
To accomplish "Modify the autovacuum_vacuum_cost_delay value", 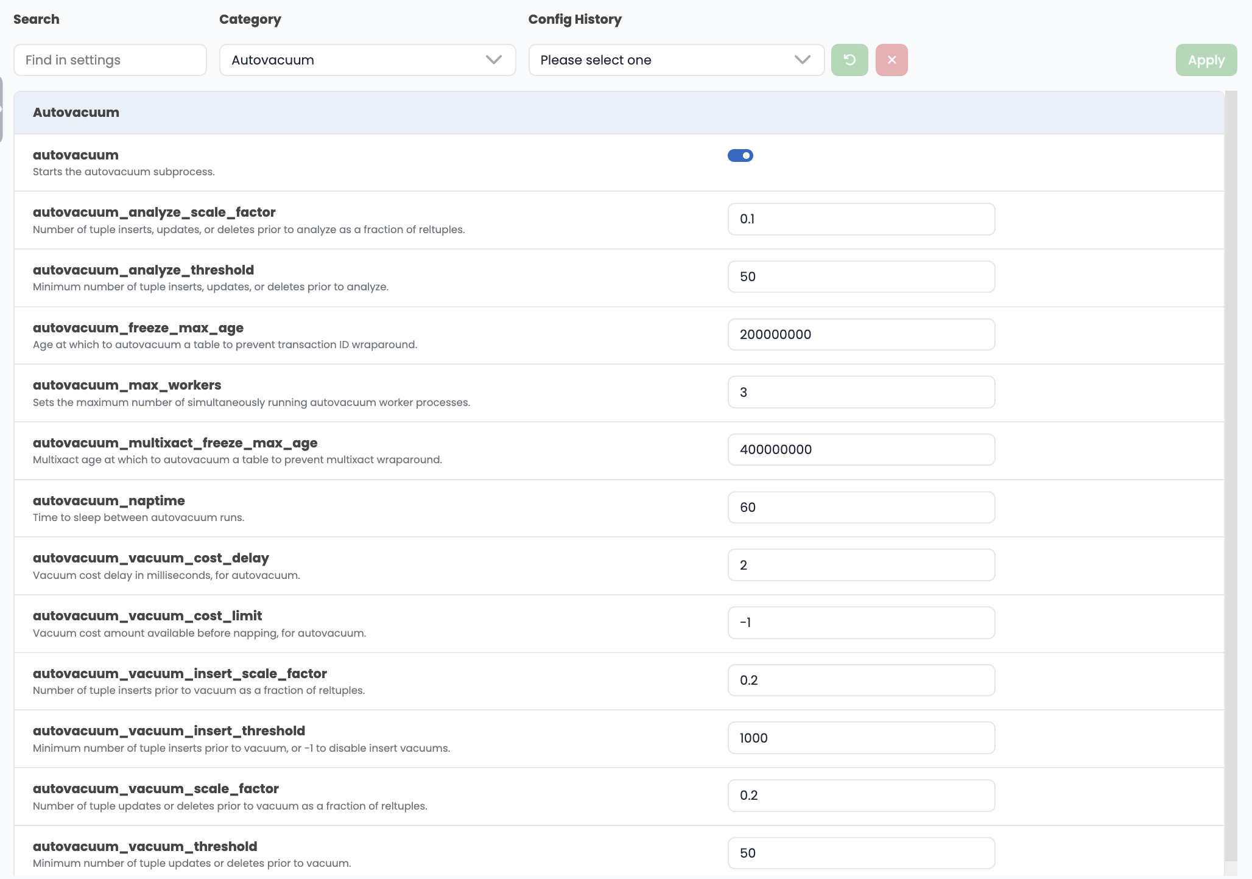I will pyautogui.click(x=860, y=565).
